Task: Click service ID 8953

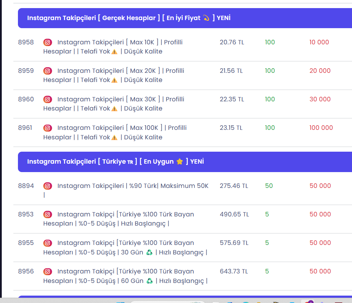Action: coord(26,214)
